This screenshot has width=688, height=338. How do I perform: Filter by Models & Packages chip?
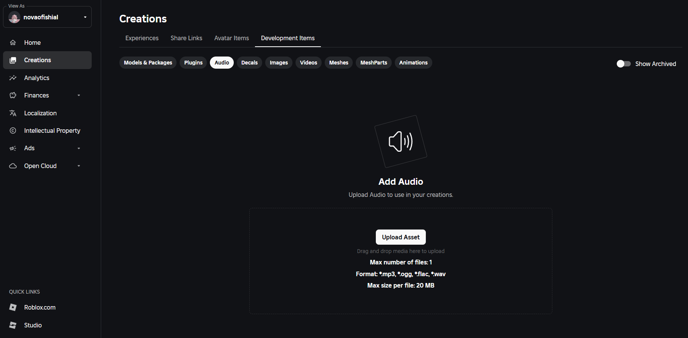pos(148,63)
